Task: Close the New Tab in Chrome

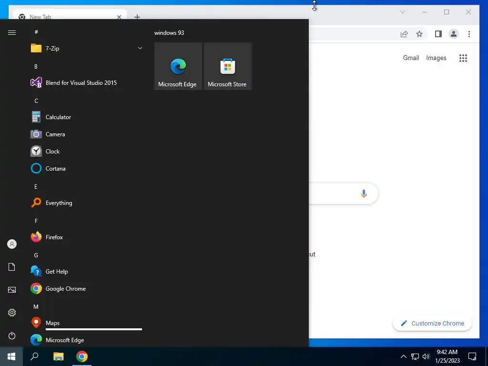Action: (119, 17)
